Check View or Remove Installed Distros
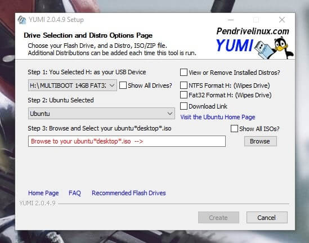Image resolution: width=309 pixels, height=243 pixels. 183,72
